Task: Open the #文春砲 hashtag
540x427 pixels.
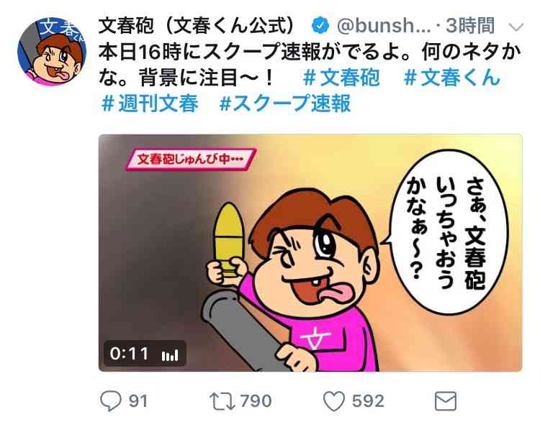Action: (x=341, y=78)
